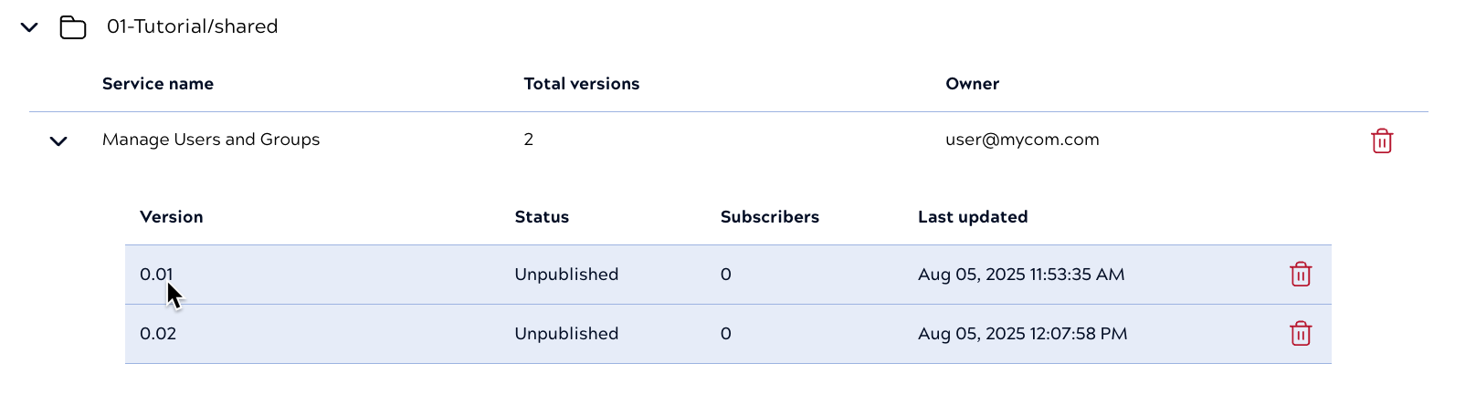Click the owner email user@mycom.com

tap(1022, 140)
